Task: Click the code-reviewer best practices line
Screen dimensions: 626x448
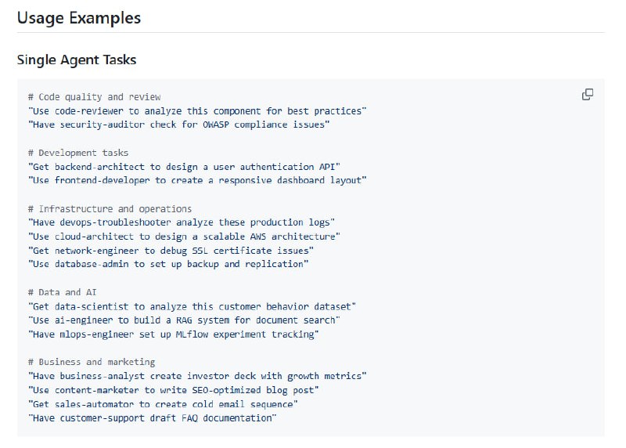Action: [x=196, y=111]
